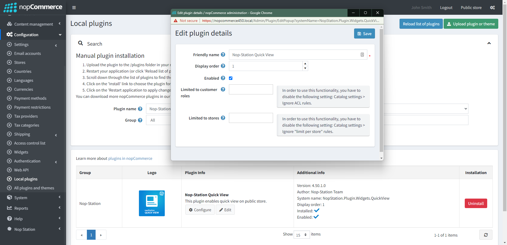Click the Not secure warning icon
Image resolution: width=507 pixels, height=245 pixels.
tap(176, 21)
